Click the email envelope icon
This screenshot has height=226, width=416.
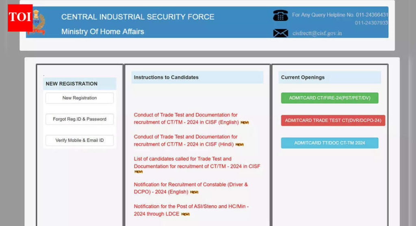[280, 33]
